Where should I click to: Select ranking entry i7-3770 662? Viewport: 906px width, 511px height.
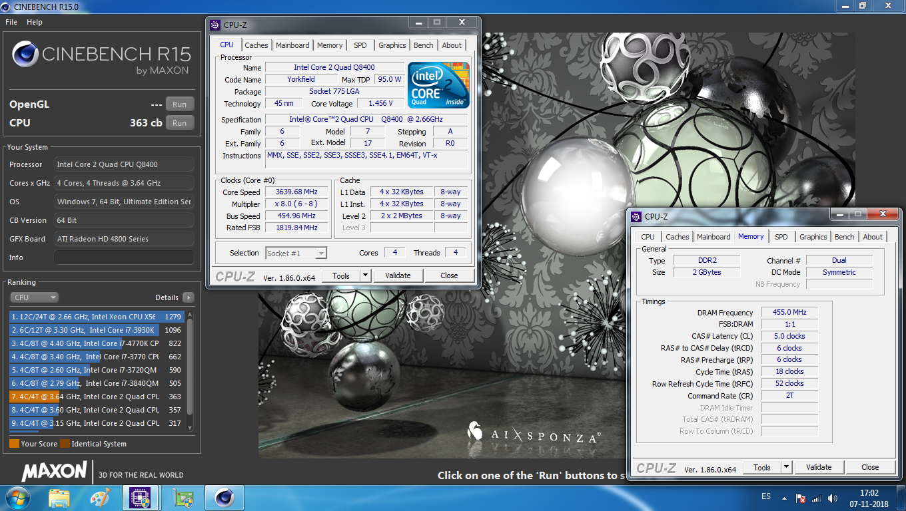[97, 357]
